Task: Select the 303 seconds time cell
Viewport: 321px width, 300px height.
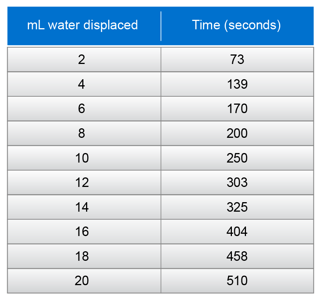Action: pyautogui.click(x=237, y=182)
